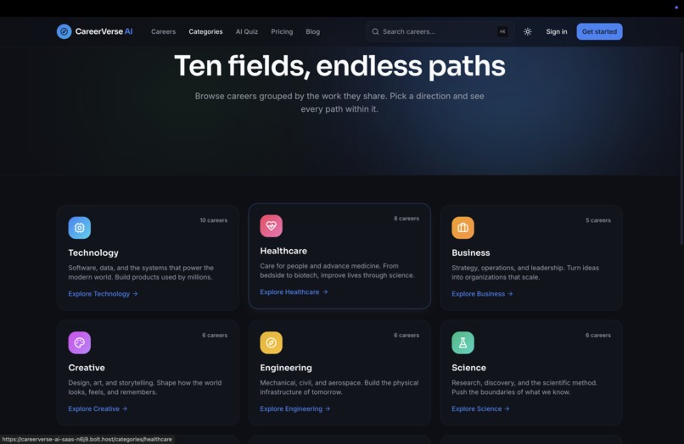The width and height of the screenshot is (684, 444).
Task: Click the Healthcare card description text
Action: 337,270
